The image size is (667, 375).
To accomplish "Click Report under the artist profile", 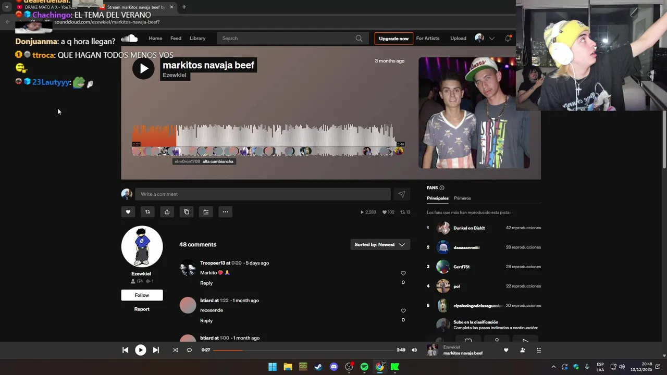I will click(x=142, y=309).
